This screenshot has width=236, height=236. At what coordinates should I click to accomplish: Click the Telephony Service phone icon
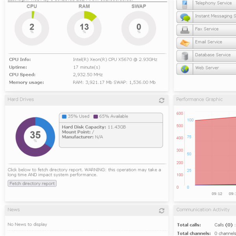click(184, 4)
